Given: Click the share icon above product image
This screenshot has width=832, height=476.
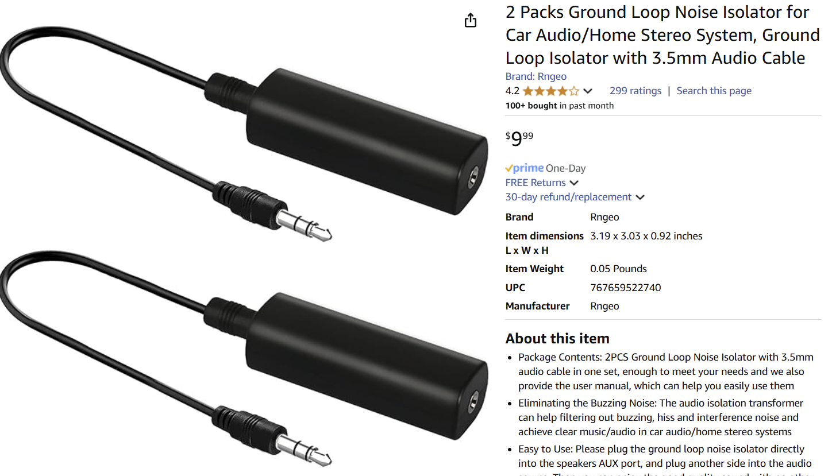Looking at the screenshot, I should coord(471,21).
